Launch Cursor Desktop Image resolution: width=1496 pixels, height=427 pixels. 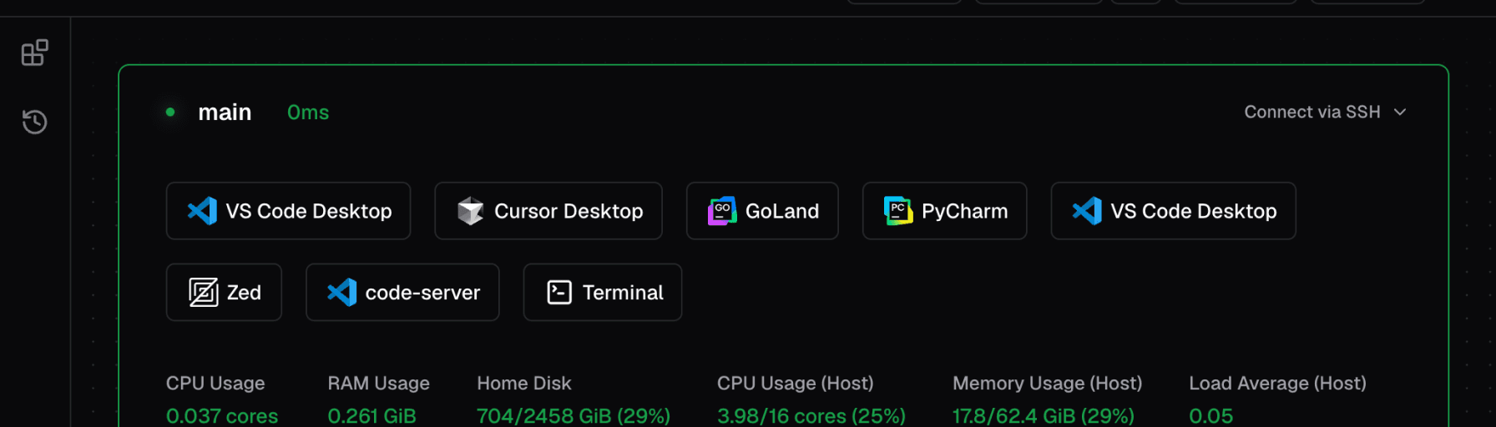click(548, 211)
